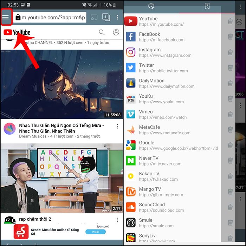Tap the Sendo app ad icon
This screenshot has height=246, width=246.
tap(21, 232)
